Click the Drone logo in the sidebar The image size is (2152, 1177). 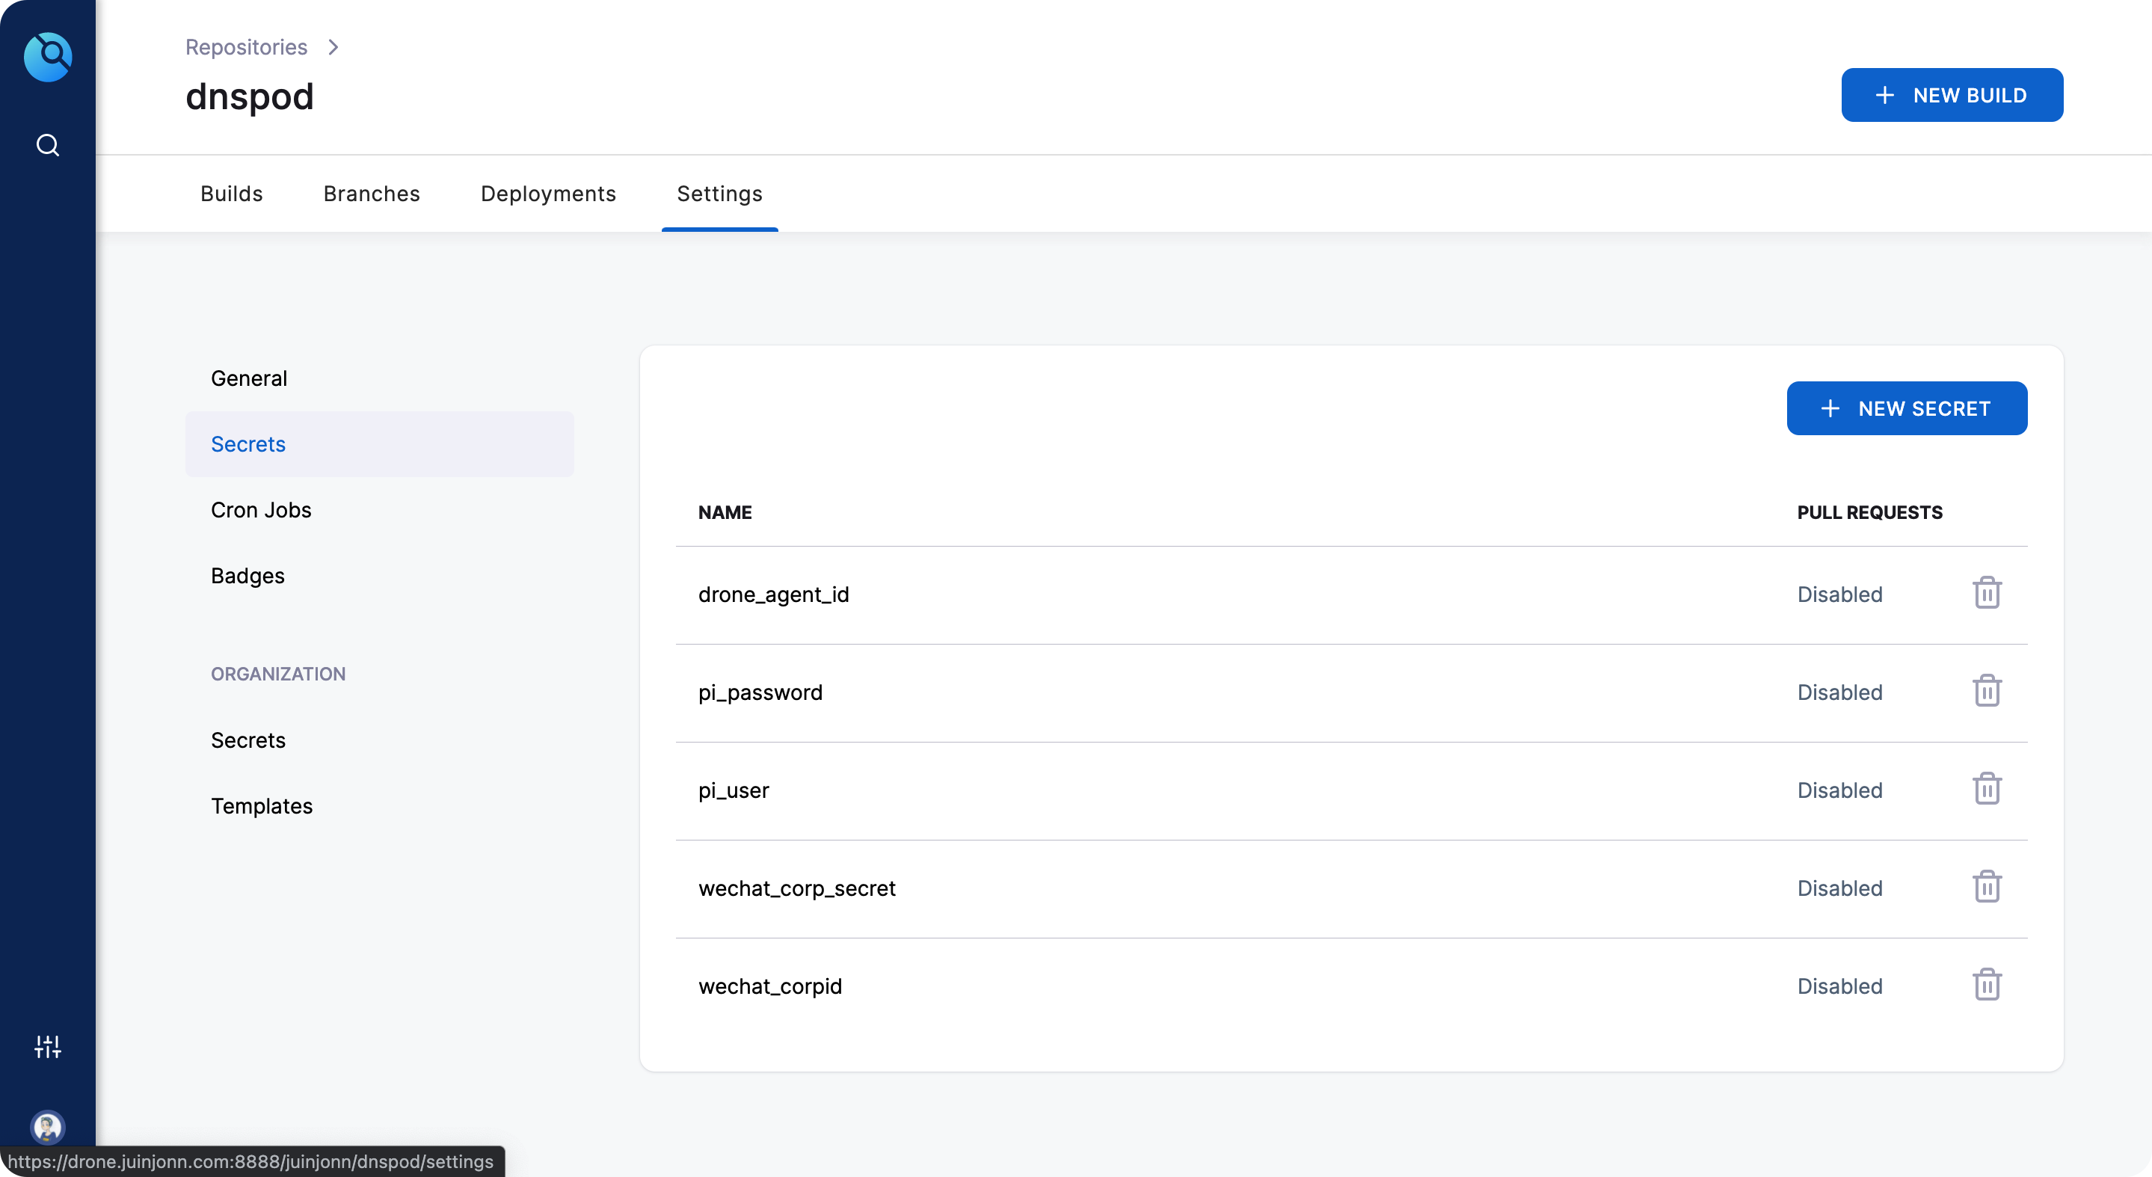pos(48,56)
